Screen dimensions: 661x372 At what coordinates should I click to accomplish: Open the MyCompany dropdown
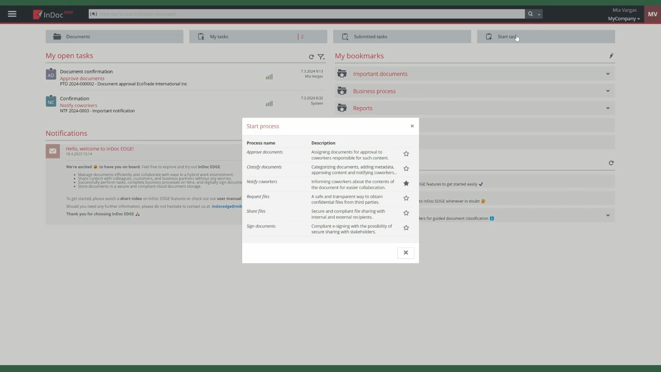(x=623, y=19)
